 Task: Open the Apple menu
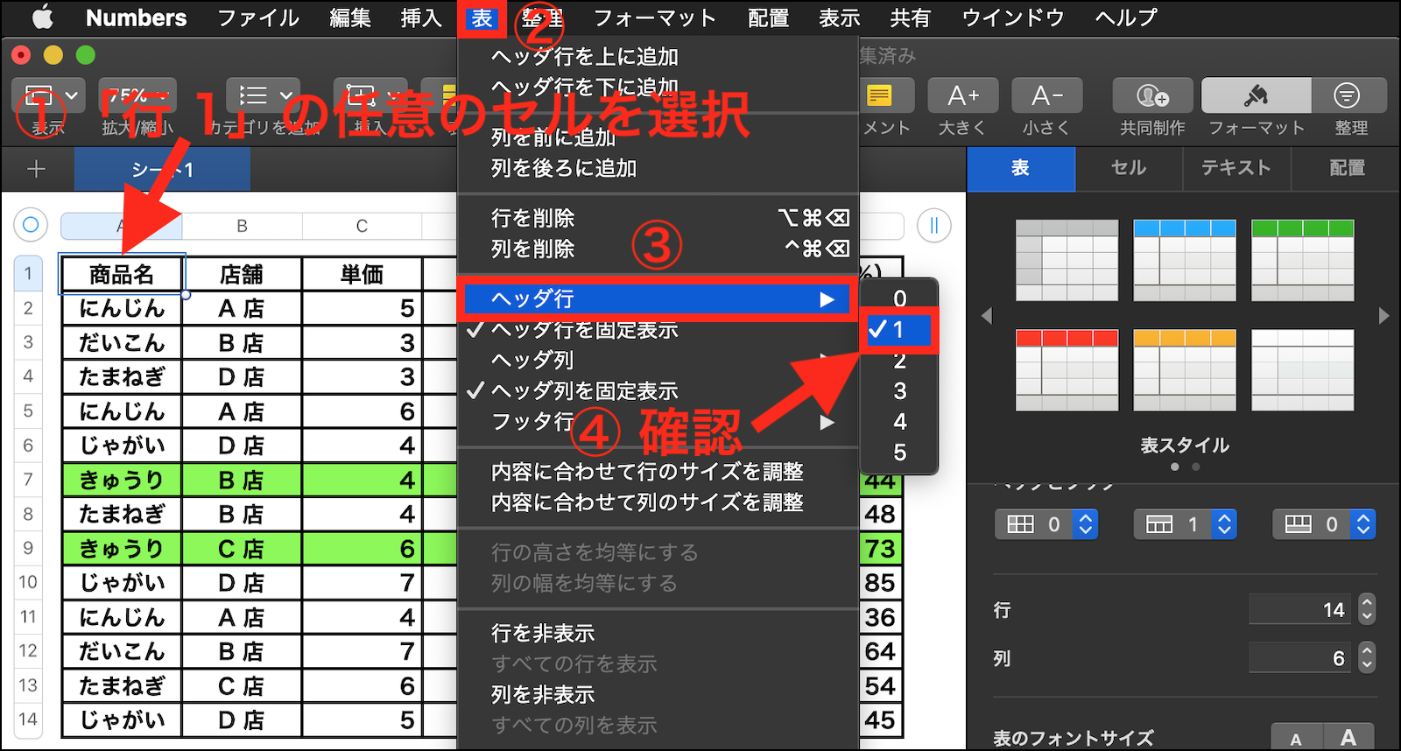click(x=43, y=18)
